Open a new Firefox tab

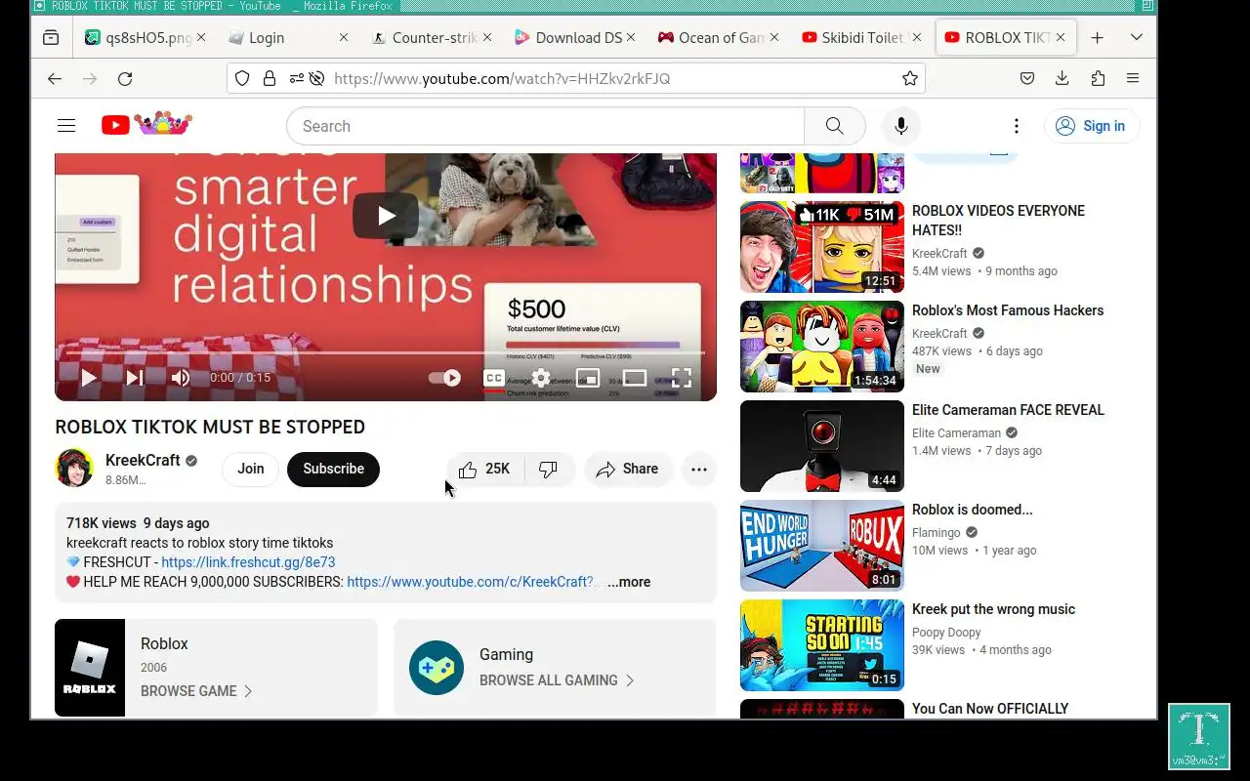(x=1098, y=38)
